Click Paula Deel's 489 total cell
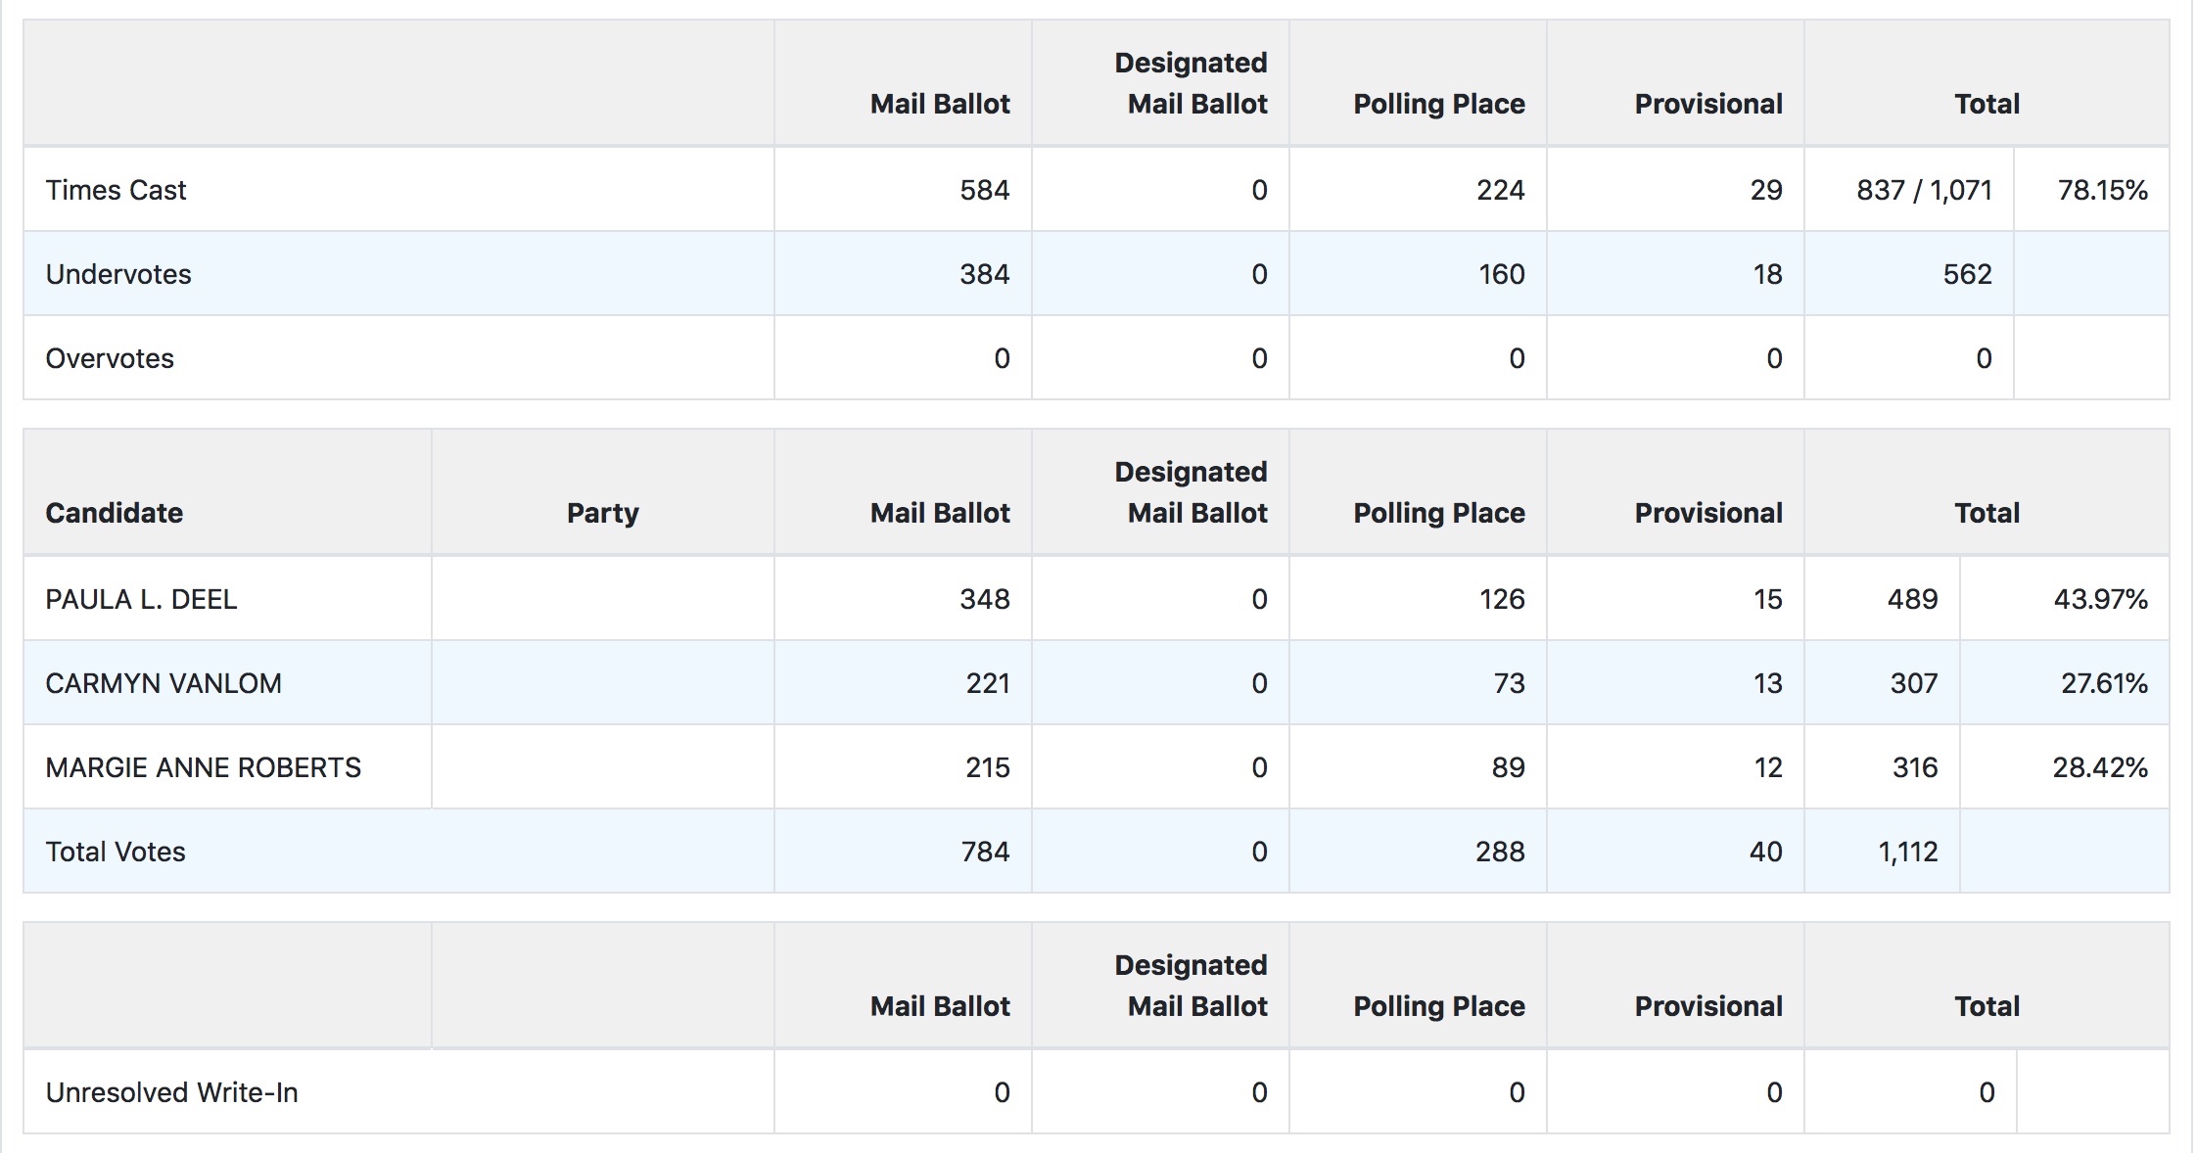Screen dimensions: 2197x1153 click(x=1912, y=599)
